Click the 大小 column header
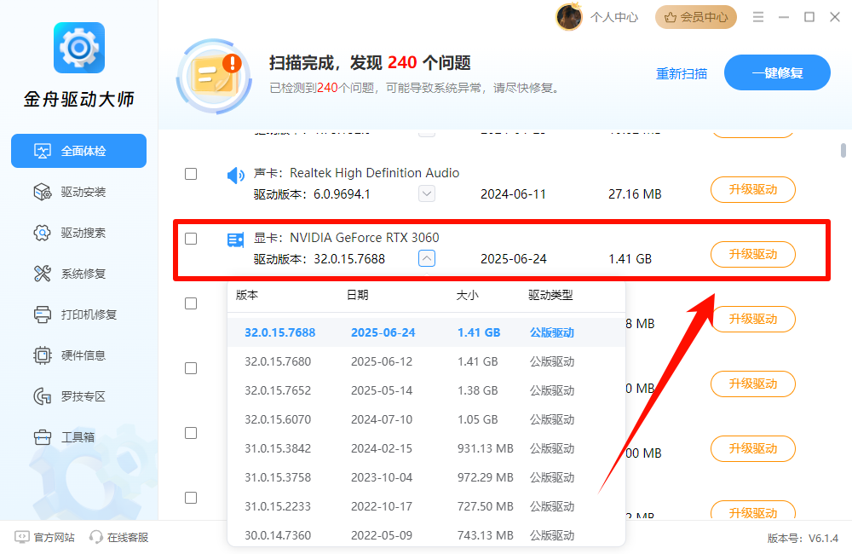Screen dimensions: 852x554 pos(467,295)
